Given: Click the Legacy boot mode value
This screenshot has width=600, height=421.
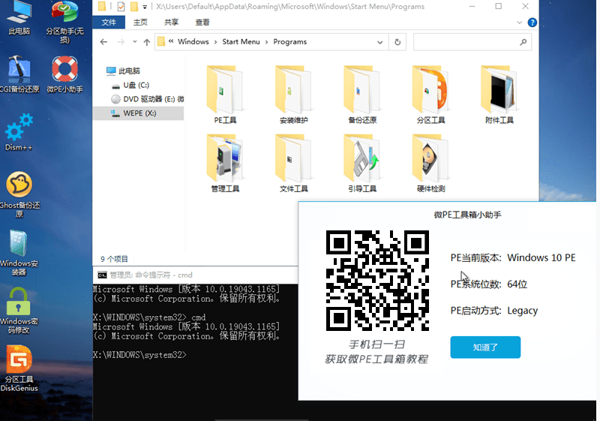Looking at the screenshot, I should pos(522,311).
